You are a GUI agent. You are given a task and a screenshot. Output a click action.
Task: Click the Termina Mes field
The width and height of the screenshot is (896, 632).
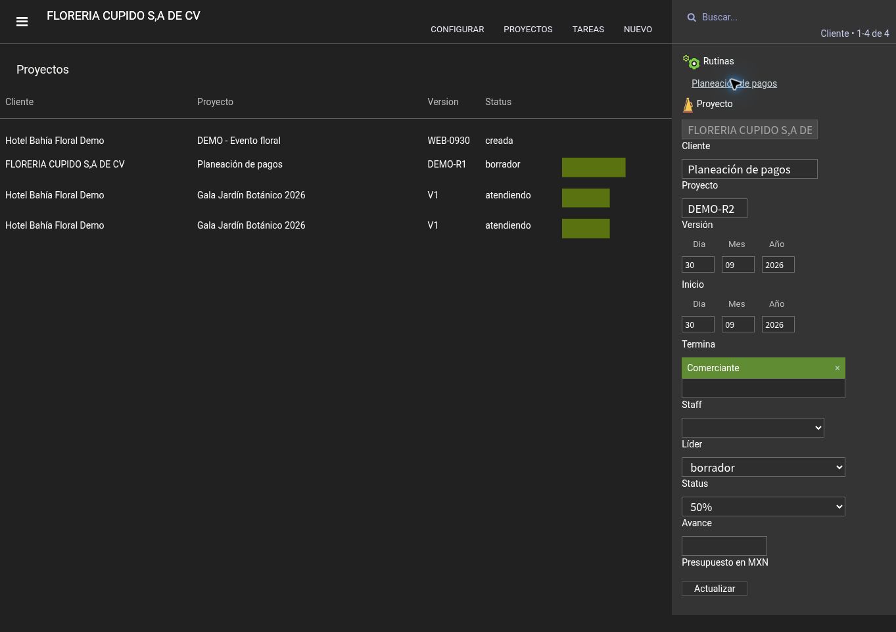(738, 325)
